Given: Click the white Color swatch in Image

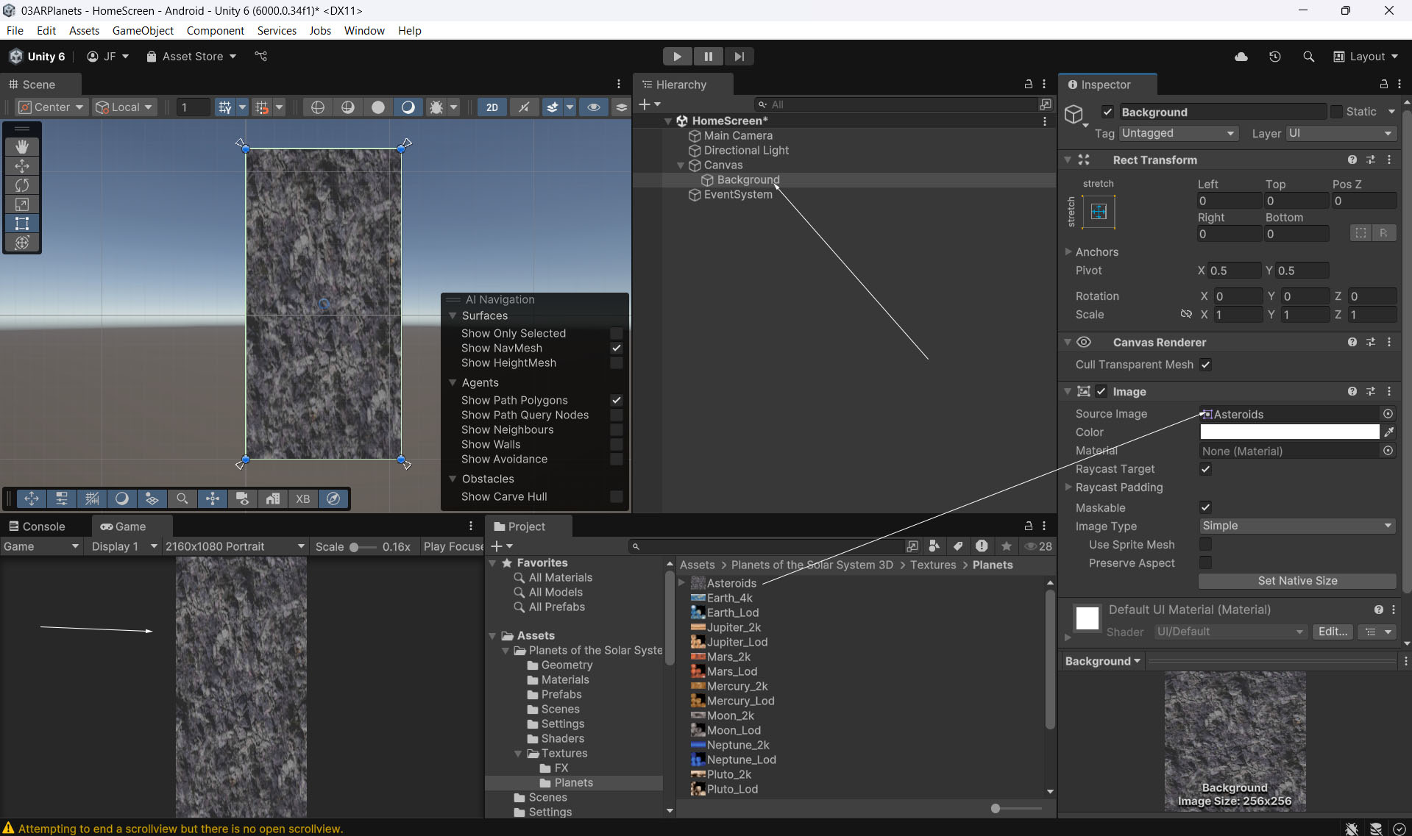Looking at the screenshot, I should click(1289, 432).
